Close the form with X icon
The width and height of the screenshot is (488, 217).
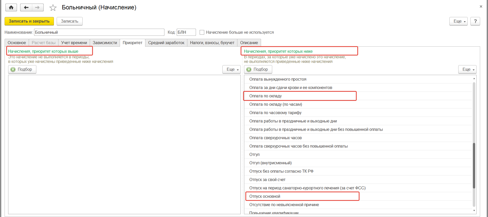[481, 7]
